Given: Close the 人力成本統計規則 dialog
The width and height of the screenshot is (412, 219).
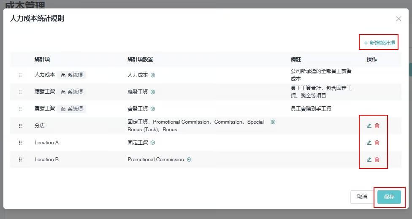Looking at the screenshot, I should (x=398, y=19).
